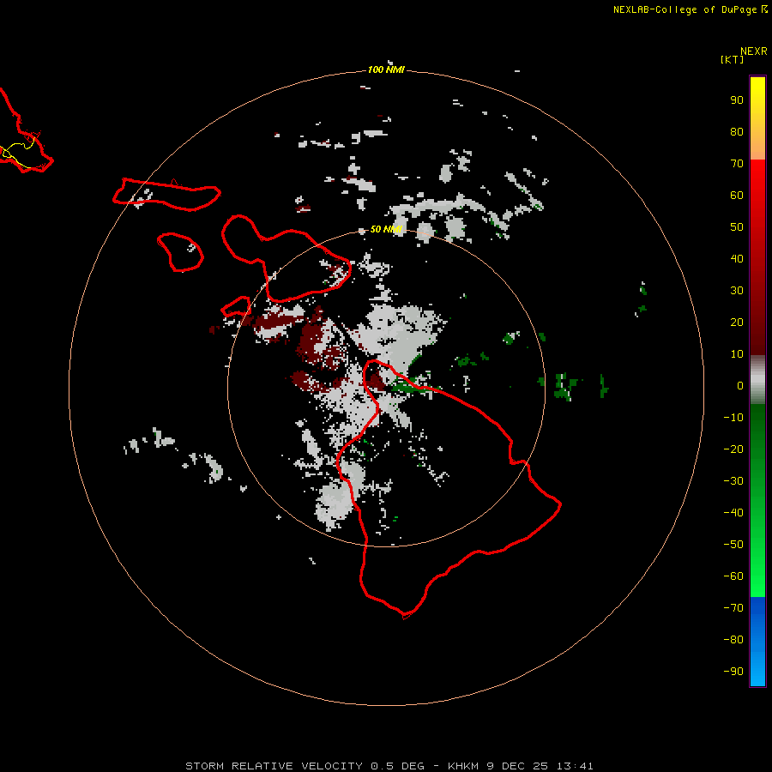This screenshot has height=772, width=772.
Task: Click the 0 knot scale label
Action: pyautogui.click(x=740, y=385)
